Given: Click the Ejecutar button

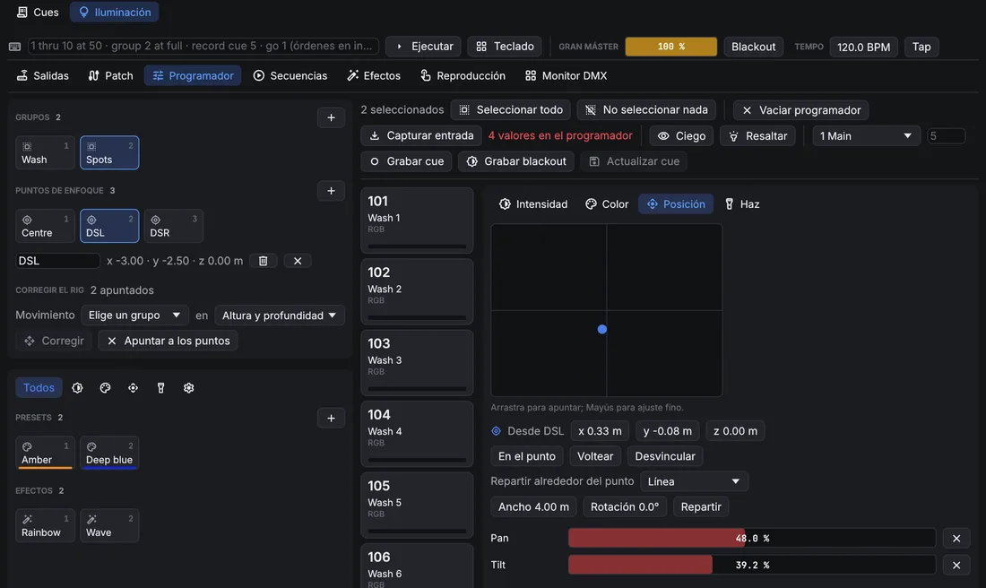Looking at the screenshot, I should (x=424, y=47).
